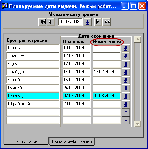Screen dimensions: 148x149
Task: Open date dropdown for the 1 день row
Action: click(126, 48)
